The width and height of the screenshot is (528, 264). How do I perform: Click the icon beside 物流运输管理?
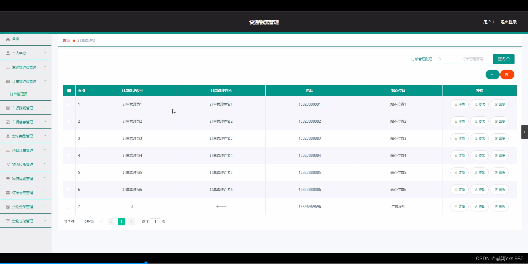tap(8, 178)
